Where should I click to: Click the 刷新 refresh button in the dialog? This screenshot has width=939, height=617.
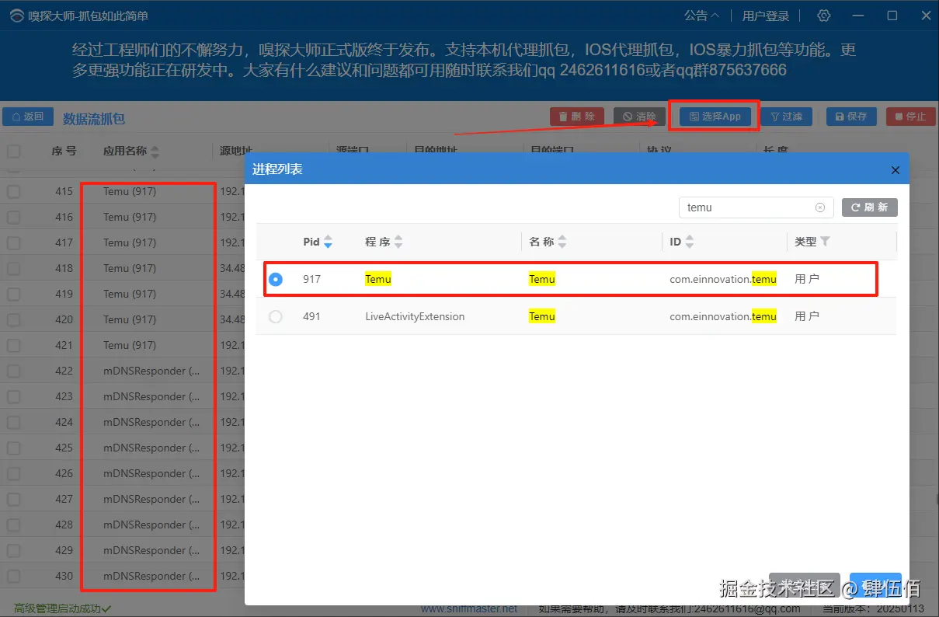[869, 207]
